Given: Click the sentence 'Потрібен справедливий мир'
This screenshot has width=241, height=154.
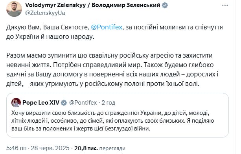Looking at the screenshot, I should pyautogui.click(x=97, y=65).
